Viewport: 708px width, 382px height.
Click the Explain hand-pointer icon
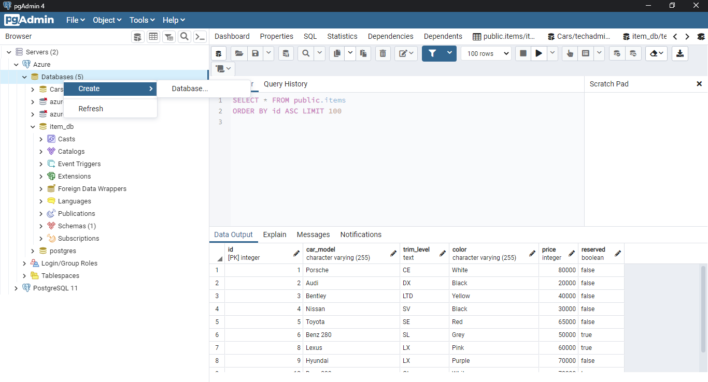click(x=570, y=53)
